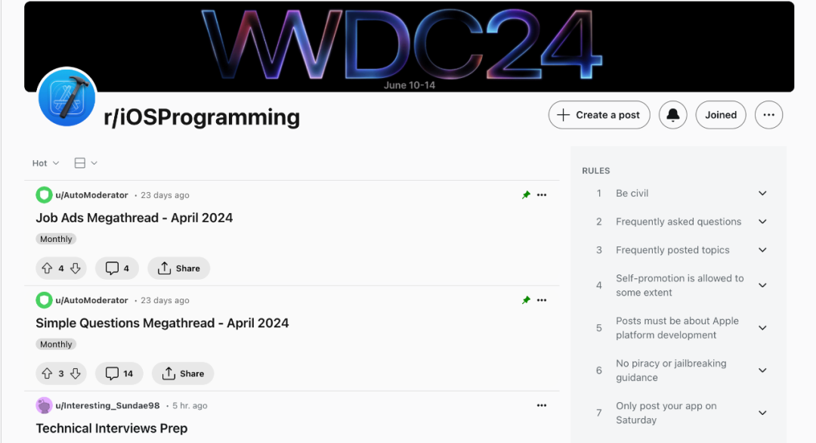Toggle the Joined membership button
The image size is (816, 443).
coord(721,115)
